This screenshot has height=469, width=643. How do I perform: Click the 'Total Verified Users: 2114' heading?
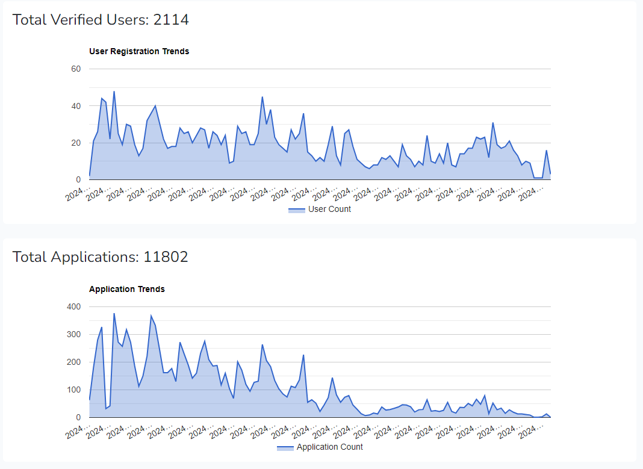click(101, 20)
